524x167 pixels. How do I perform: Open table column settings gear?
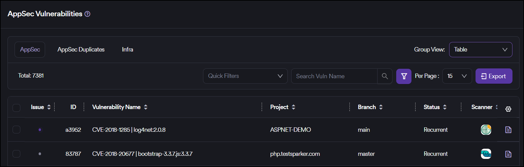508,109
